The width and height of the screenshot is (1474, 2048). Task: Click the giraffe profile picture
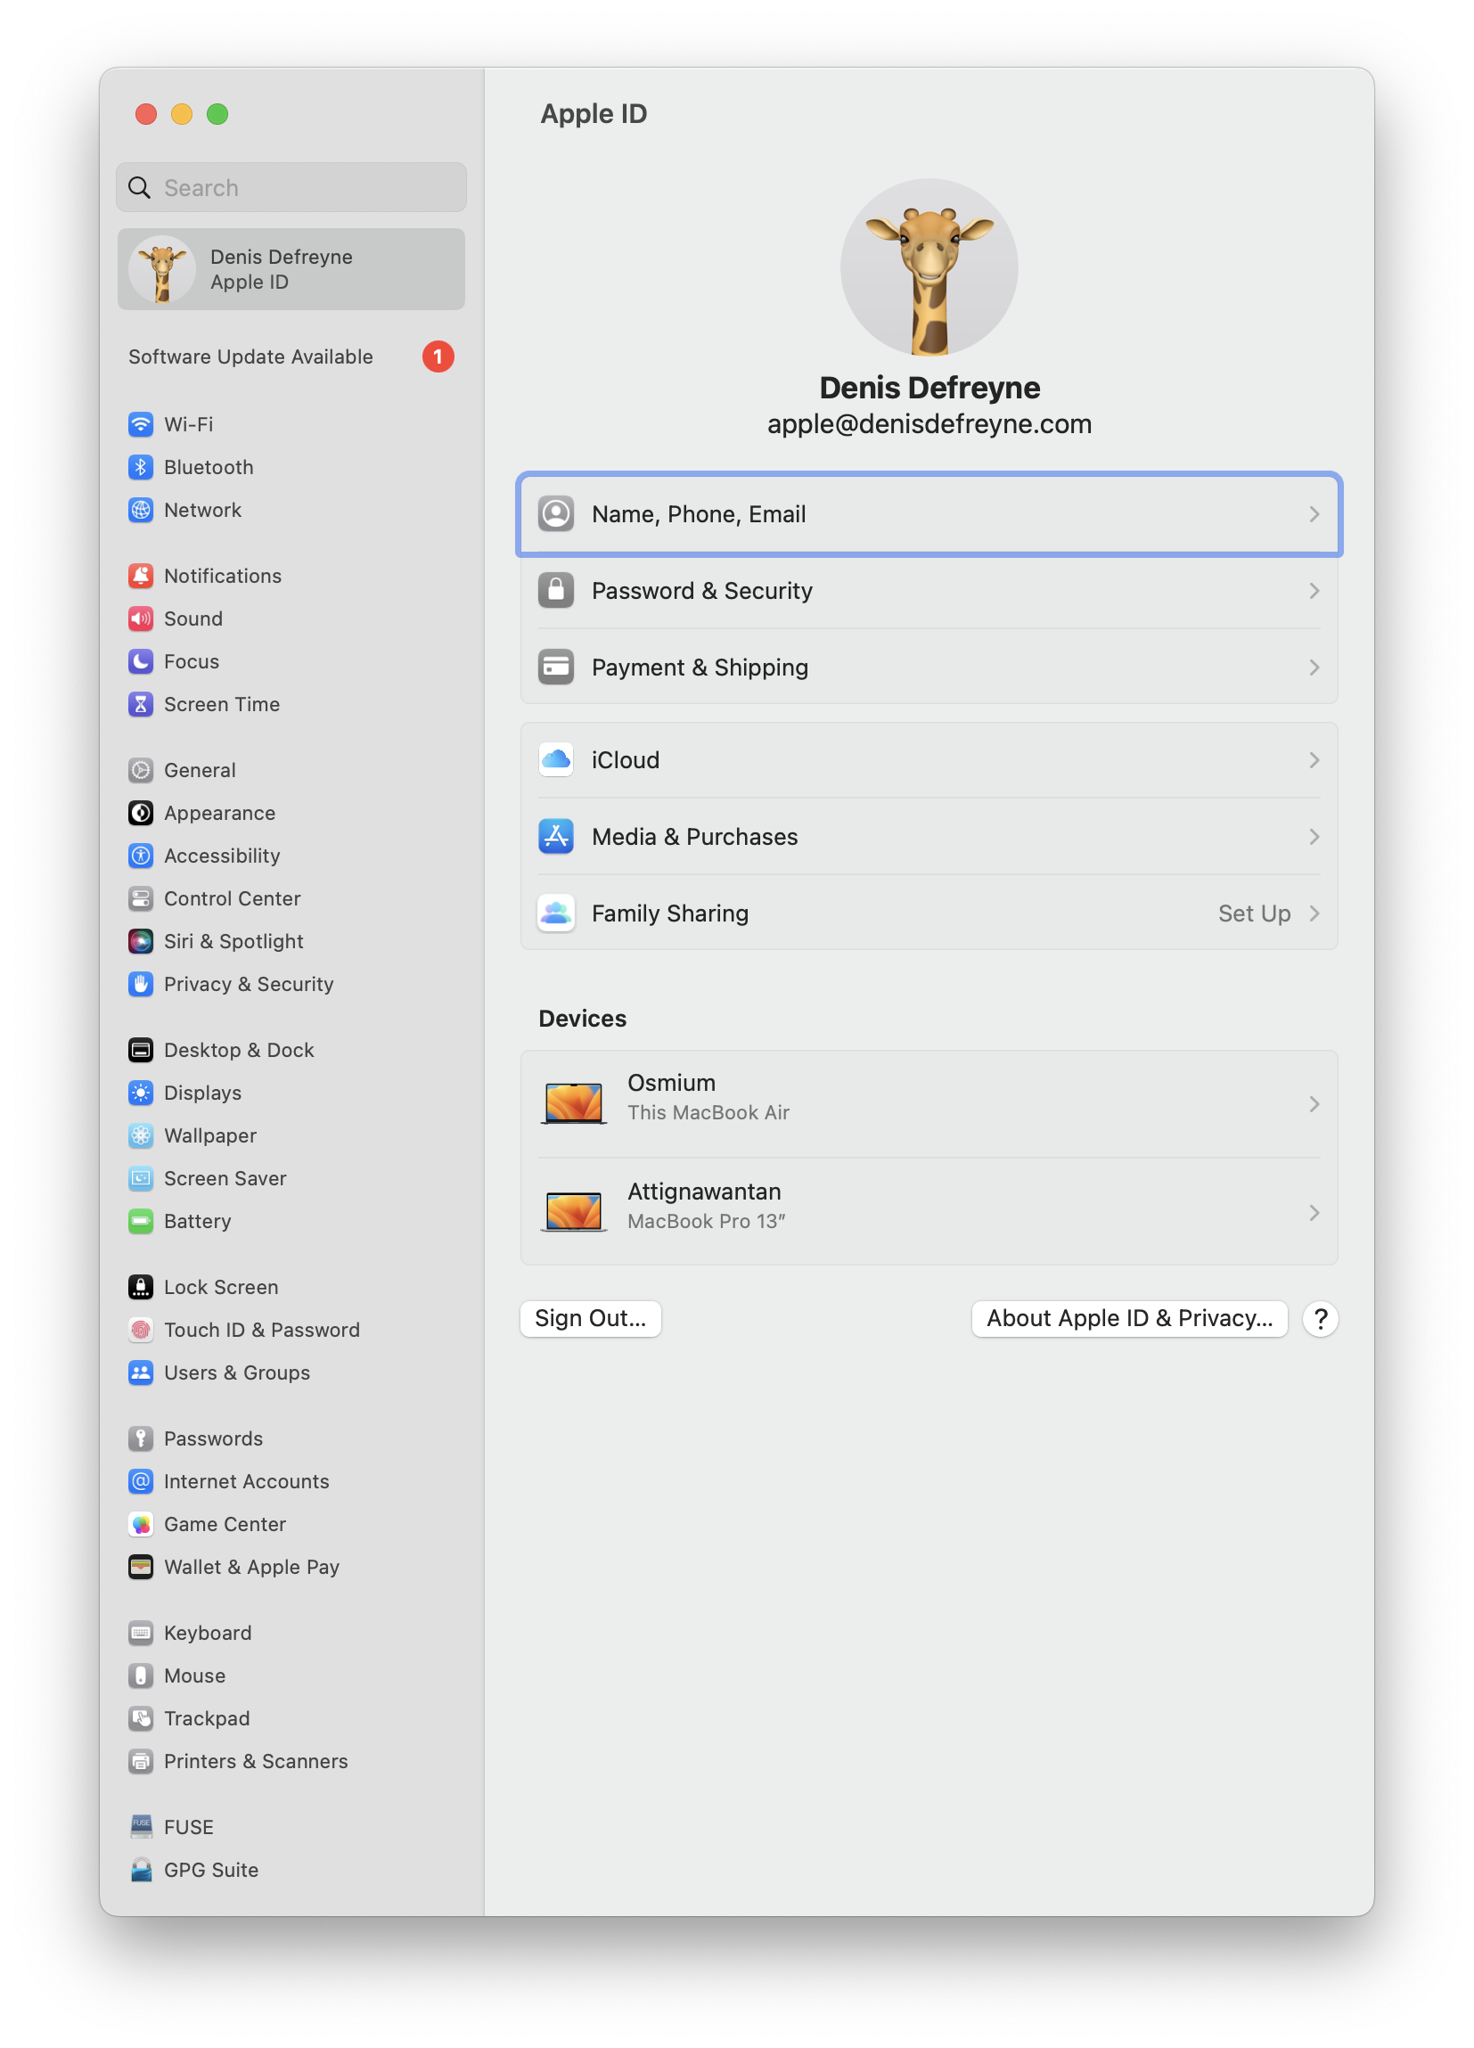pos(929,267)
